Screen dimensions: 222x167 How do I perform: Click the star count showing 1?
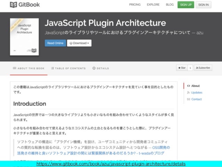190,68
